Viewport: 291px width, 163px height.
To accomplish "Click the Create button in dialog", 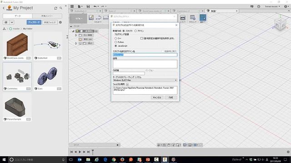I will [x=171, y=97].
